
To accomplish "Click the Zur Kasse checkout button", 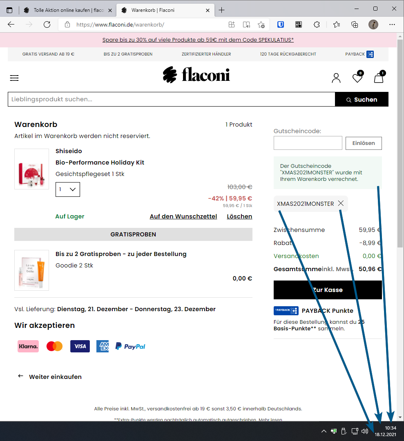I will (x=328, y=290).
